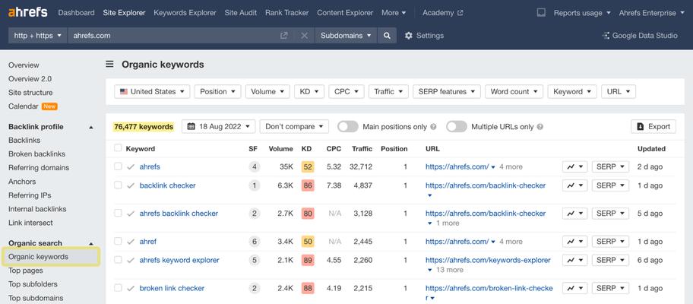Open ahrefs.com in new tab icon
The width and height of the screenshot is (693, 304).
pos(284,36)
